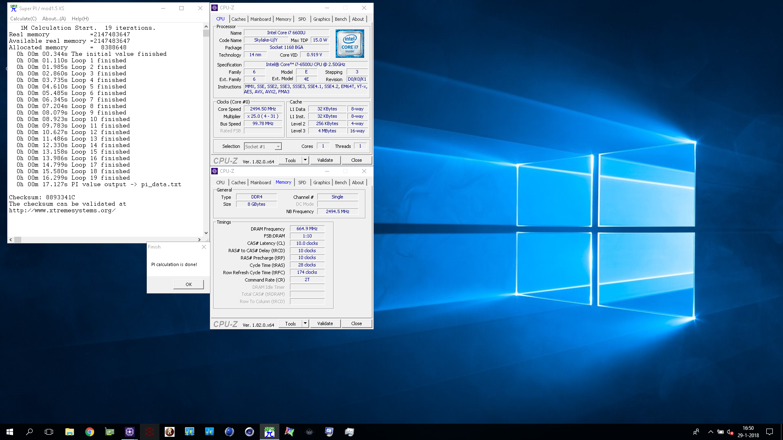Click the DRAM Frequency value 664.9 MHz
Viewport: 783px width, 440px height.
click(x=307, y=229)
